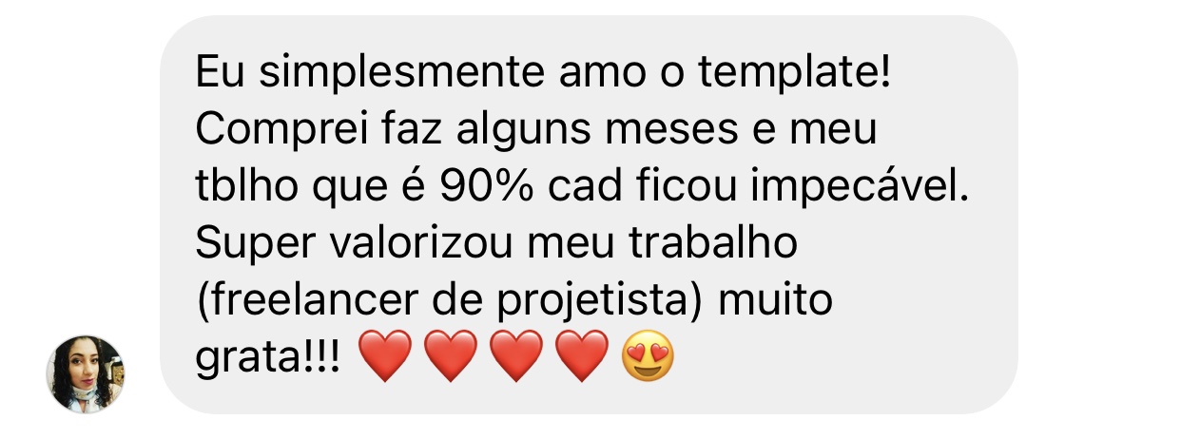Select the abbreviated word "tblho"

244,187
